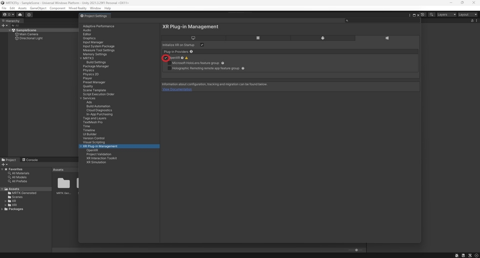Image resolution: width=480 pixels, height=258 pixels.
Task: Open the File menu
Action: [4, 8]
